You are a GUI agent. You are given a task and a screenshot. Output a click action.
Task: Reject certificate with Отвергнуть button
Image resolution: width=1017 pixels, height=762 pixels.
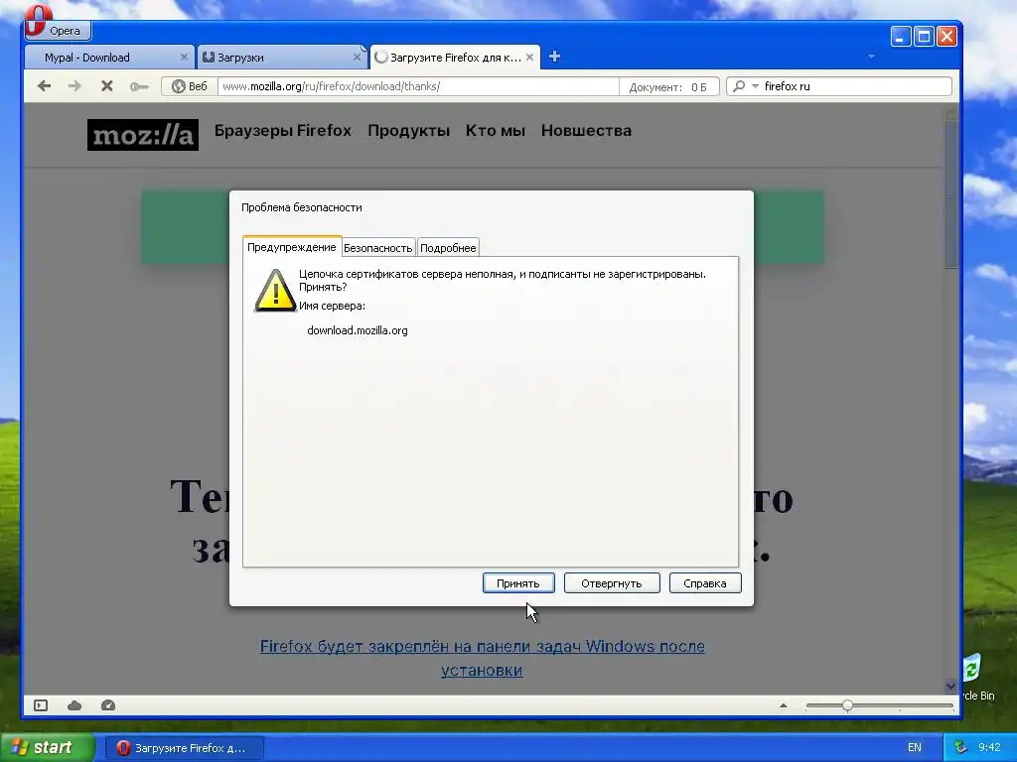pyautogui.click(x=612, y=583)
